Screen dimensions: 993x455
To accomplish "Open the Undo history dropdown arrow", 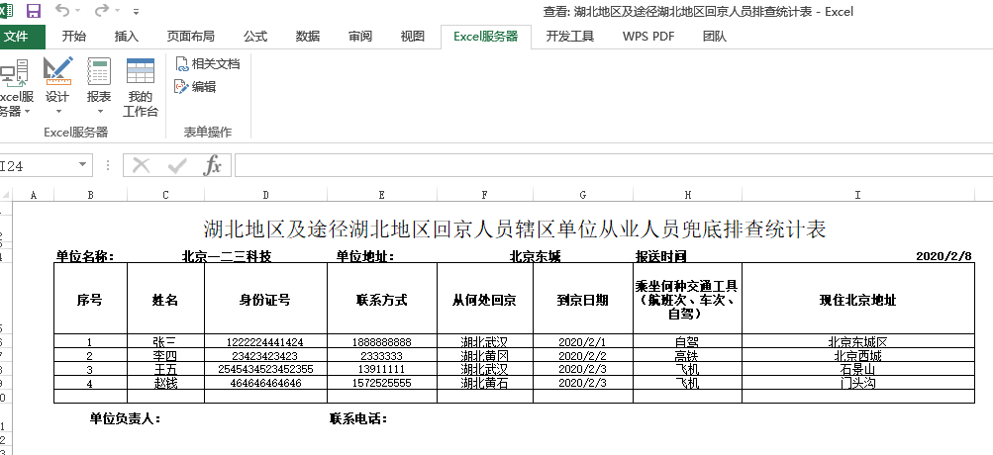I will 78,11.
